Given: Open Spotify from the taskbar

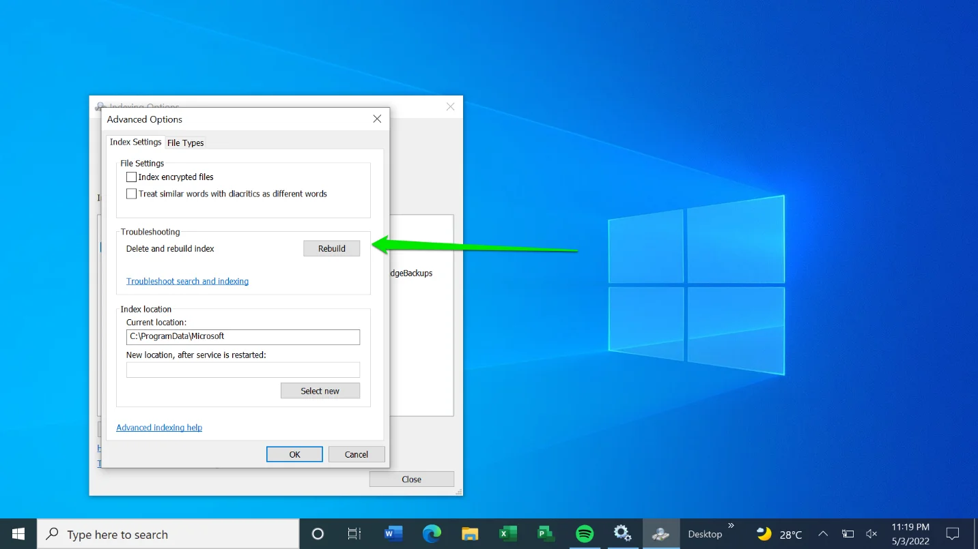Looking at the screenshot, I should [585, 534].
